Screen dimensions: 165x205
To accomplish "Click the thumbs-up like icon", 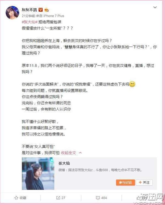I will [138, 198].
